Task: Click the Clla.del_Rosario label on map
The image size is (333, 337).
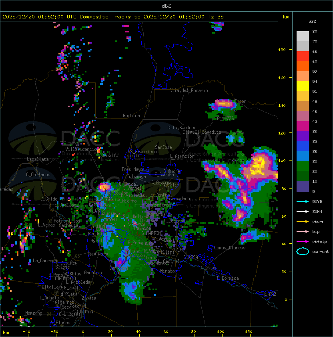Action: [x=189, y=90]
